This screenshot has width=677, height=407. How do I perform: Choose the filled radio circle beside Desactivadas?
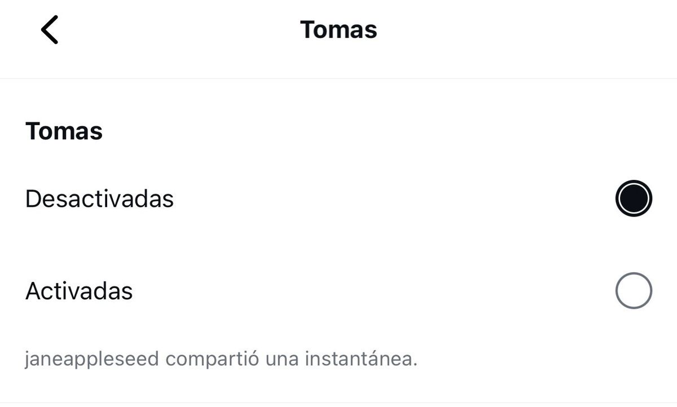[634, 198]
